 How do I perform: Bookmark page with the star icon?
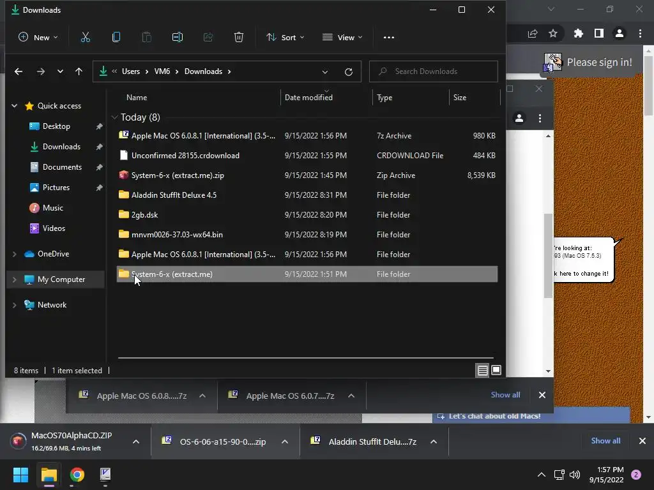pyautogui.click(x=553, y=33)
